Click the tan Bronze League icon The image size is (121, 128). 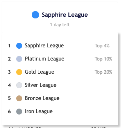tap(19, 98)
